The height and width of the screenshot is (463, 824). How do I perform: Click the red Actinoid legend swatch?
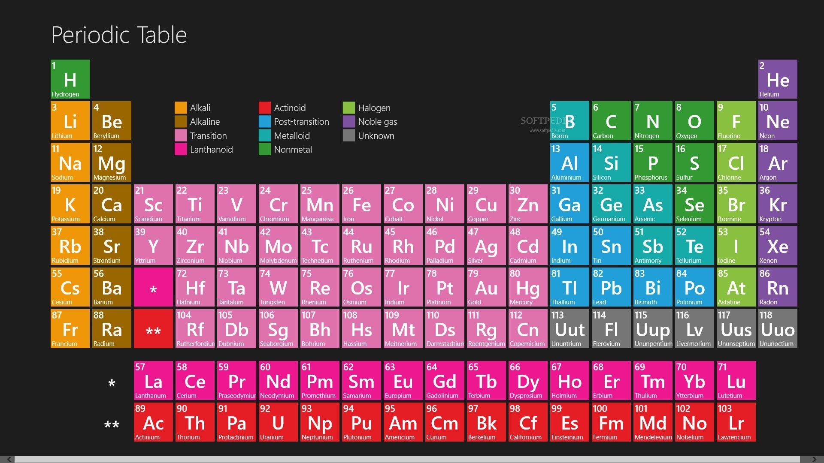click(x=265, y=108)
